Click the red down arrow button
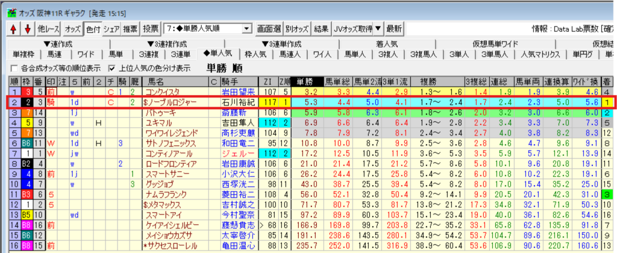The height and width of the screenshot is (253, 617). point(27,29)
